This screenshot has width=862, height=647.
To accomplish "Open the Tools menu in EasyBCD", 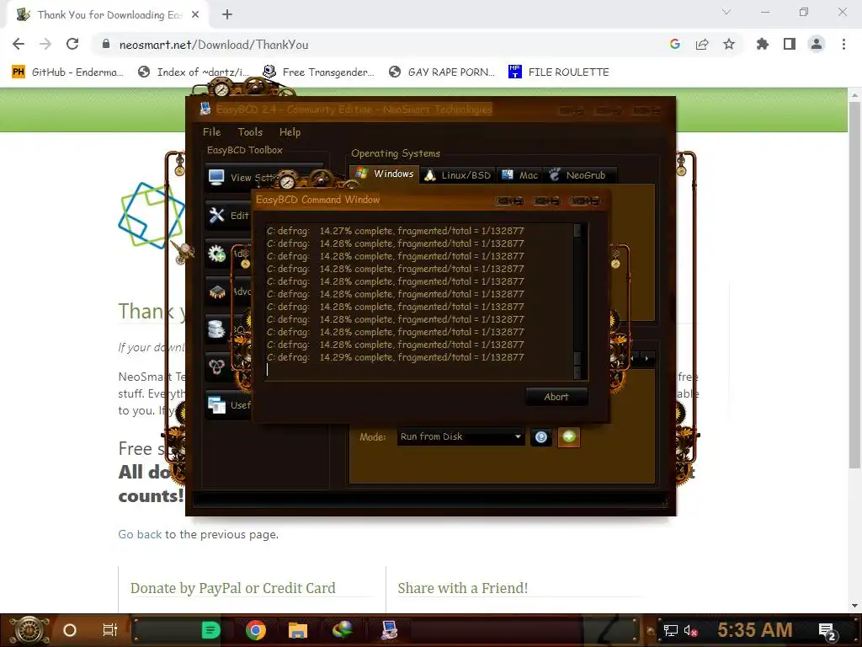I will pos(250,132).
